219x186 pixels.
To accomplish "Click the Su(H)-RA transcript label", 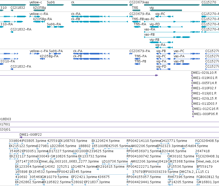I will click(x=54, y=24).
